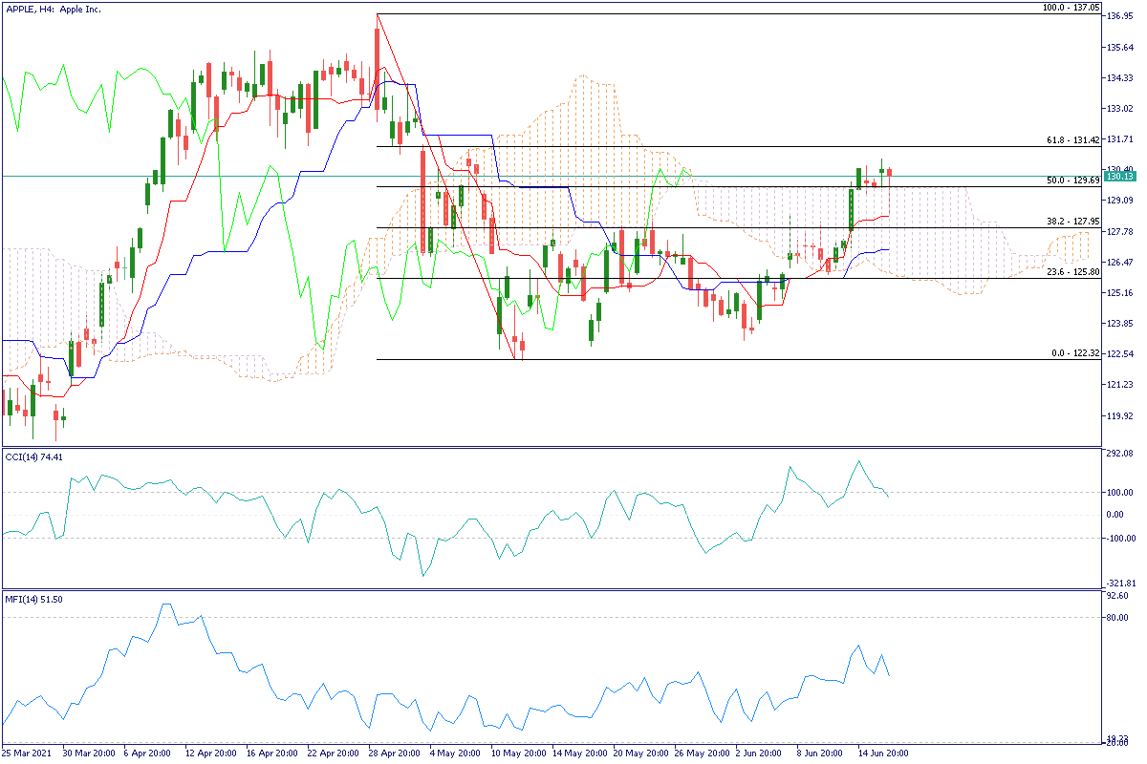Click the 0.0 - 122.32 Fibonacci level label

[x=1072, y=353]
